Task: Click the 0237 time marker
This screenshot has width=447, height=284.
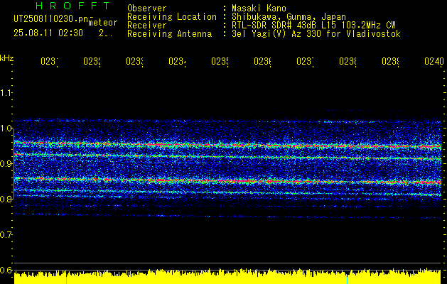Action: (x=306, y=61)
